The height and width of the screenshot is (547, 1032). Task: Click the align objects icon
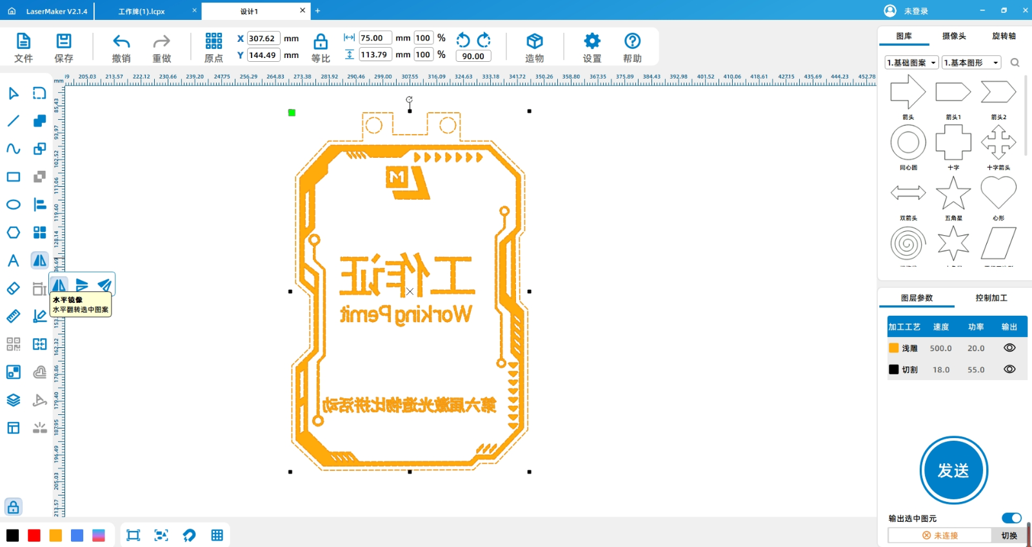pos(39,205)
